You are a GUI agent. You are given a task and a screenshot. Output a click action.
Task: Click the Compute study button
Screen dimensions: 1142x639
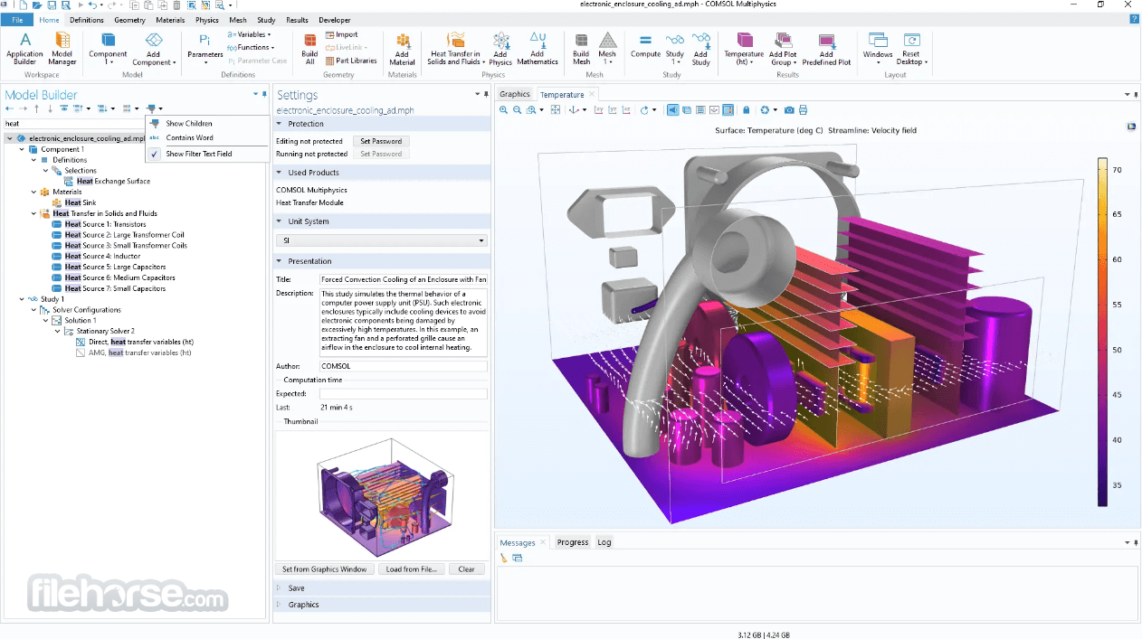645,46
